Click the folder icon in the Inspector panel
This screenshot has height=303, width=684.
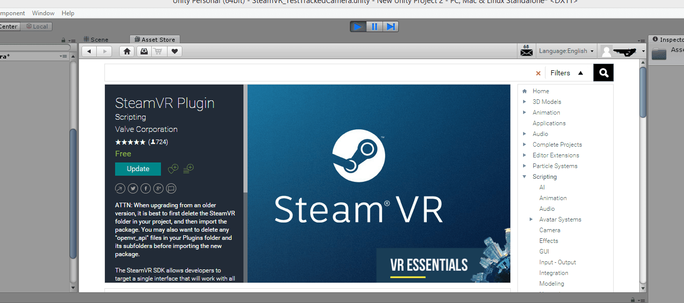(x=659, y=53)
